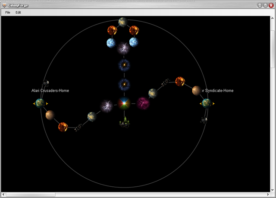
Task: Select the lava planet near Alari Crusaders home
Action: pyautogui.click(x=63, y=127)
